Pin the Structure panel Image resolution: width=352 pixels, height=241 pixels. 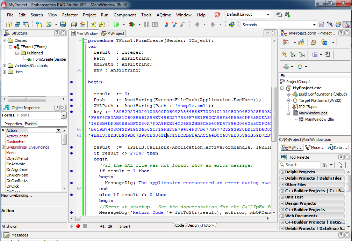(57, 33)
